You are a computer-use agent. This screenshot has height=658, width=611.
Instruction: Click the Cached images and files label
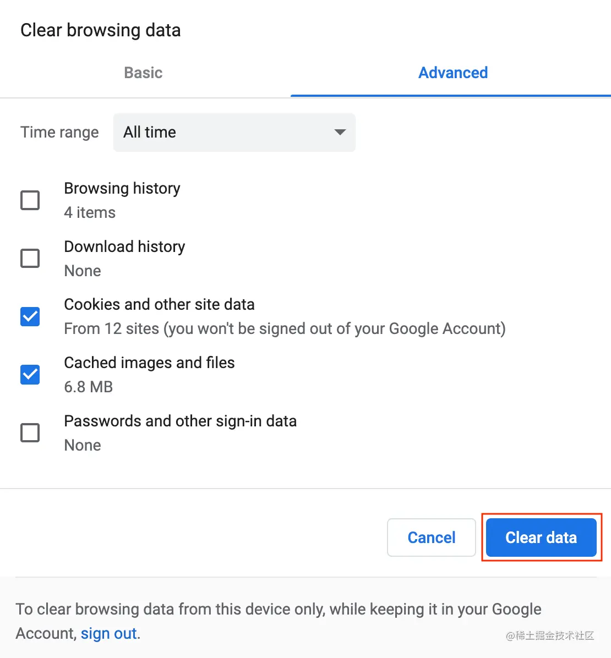tap(149, 363)
